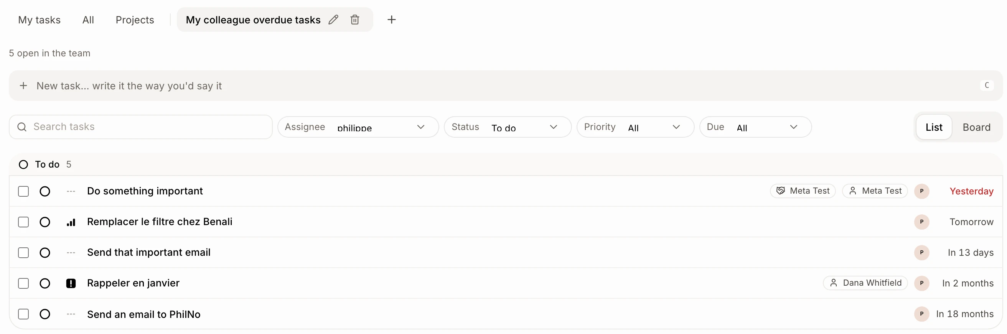Open the Assignee filter dropdown

(358, 127)
